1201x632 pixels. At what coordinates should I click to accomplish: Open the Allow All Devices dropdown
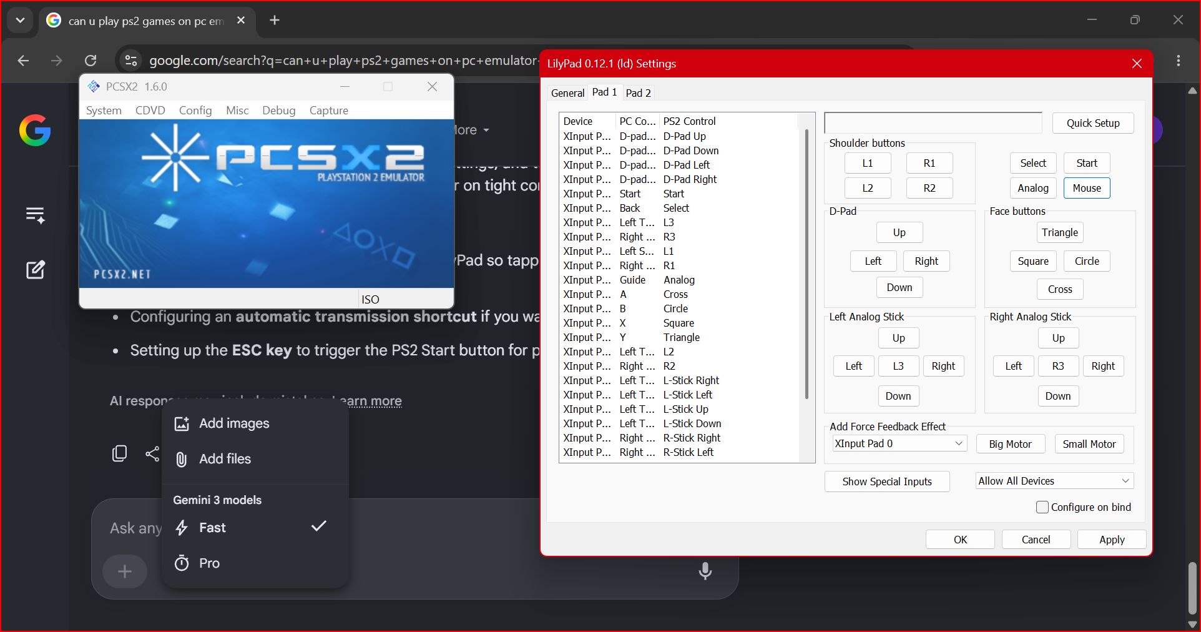coord(1054,481)
